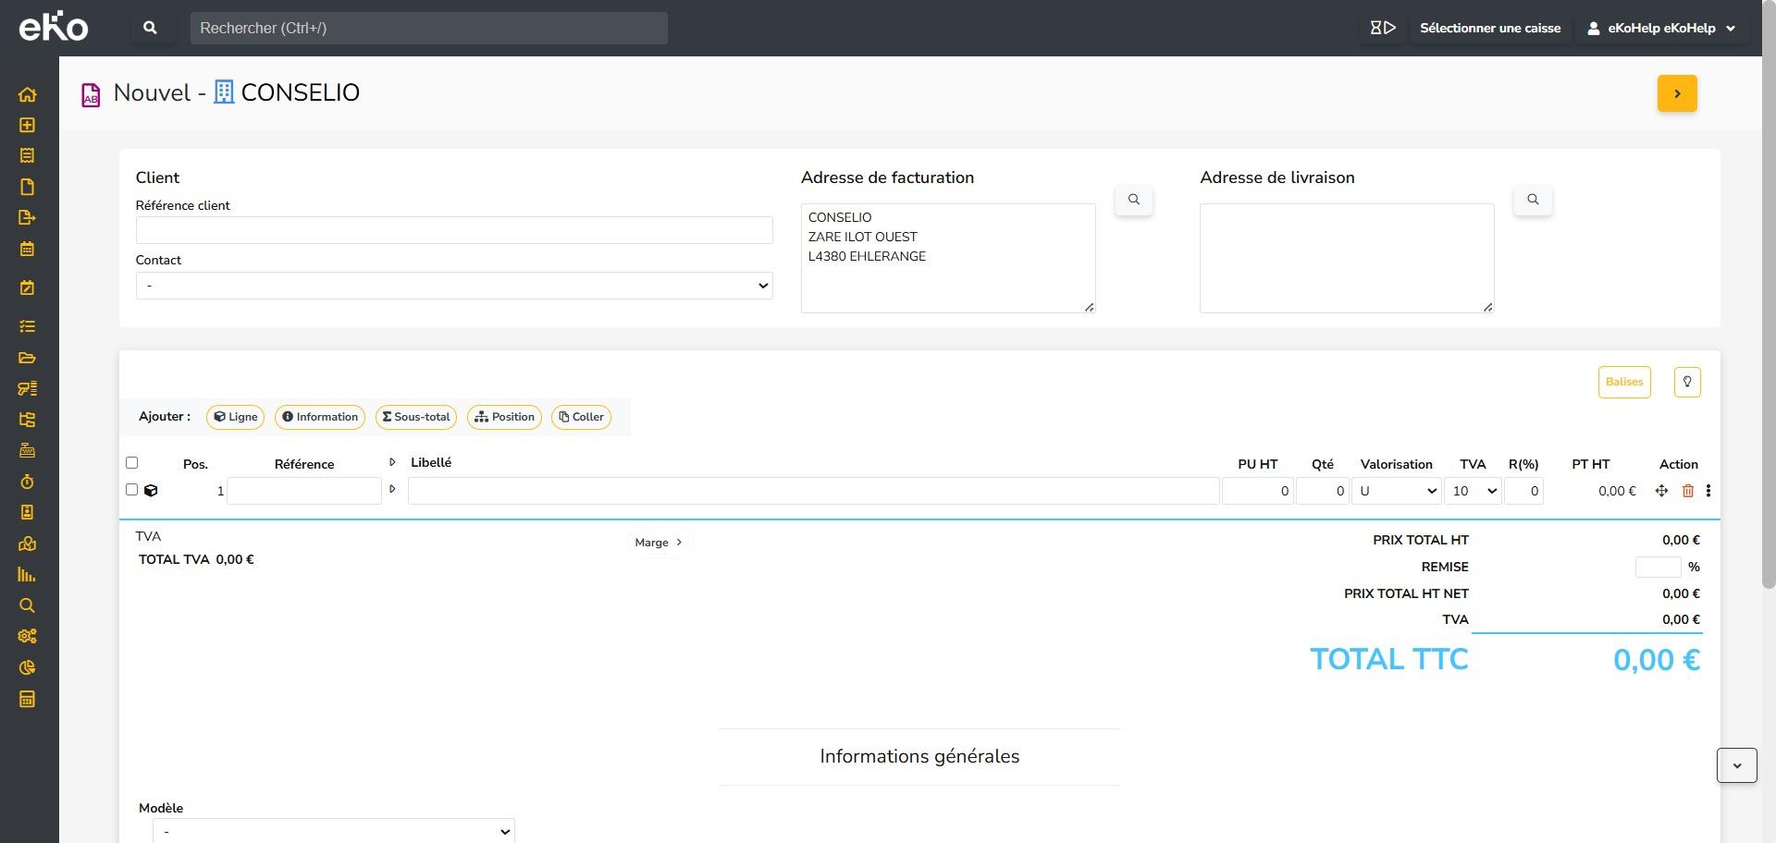Click the lightbulb icon button
This screenshot has height=843, width=1776.
pyautogui.click(x=1686, y=382)
